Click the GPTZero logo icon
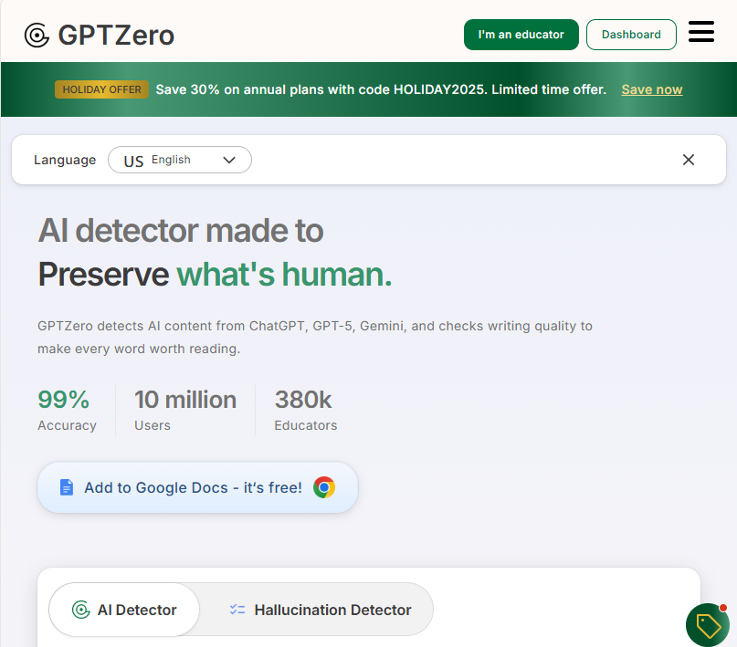Screen dimensions: 737x647 click(x=37, y=35)
